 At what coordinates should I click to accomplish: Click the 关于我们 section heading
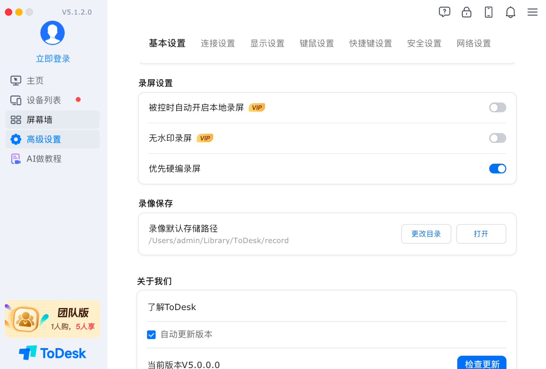pyautogui.click(x=155, y=281)
